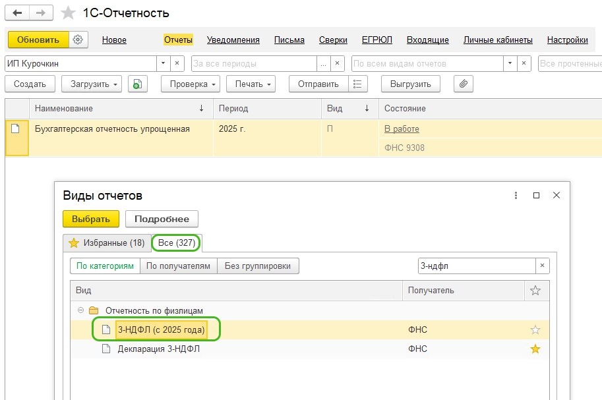Image resolution: width=602 pixels, height=400 pixels.
Task: Click the Отправить button
Action: [318, 84]
